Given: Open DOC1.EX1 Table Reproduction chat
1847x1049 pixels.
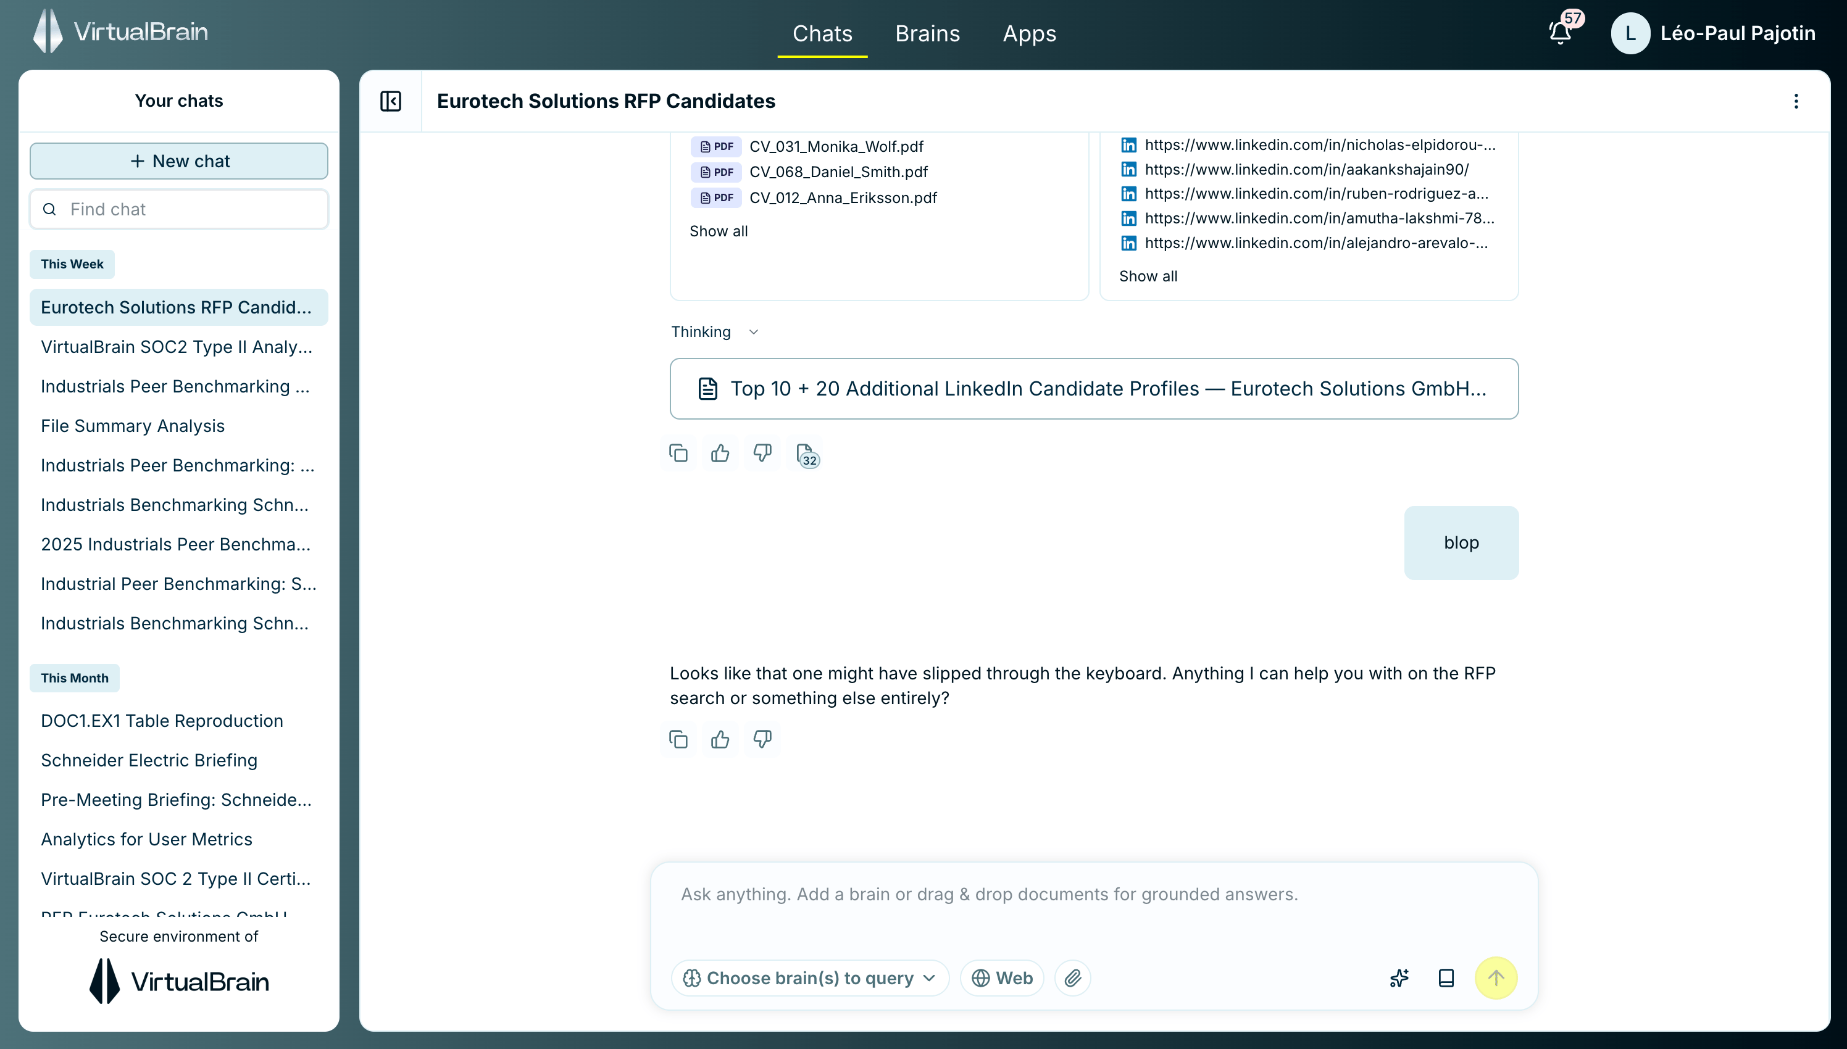Looking at the screenshot, I should tap(179, 721).
